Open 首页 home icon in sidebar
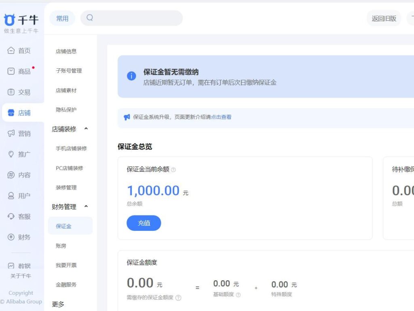Screen dimensions: 414x311 (x=11, y=50)
